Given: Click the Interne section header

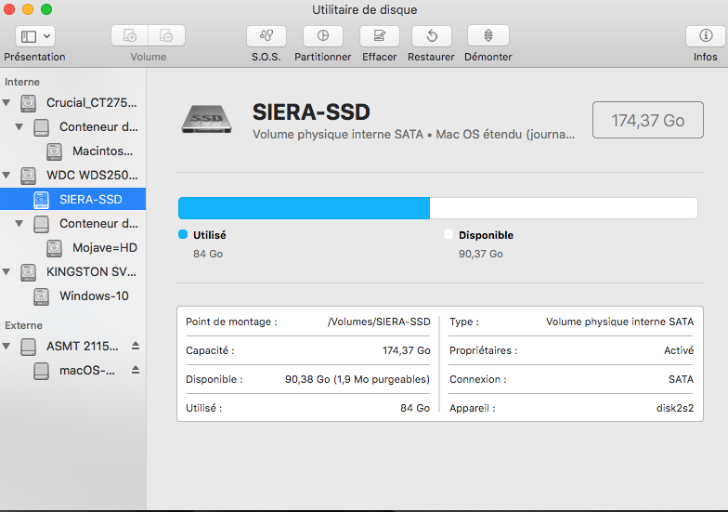Looking at the screenshot, I should click(x=22, y=82).
